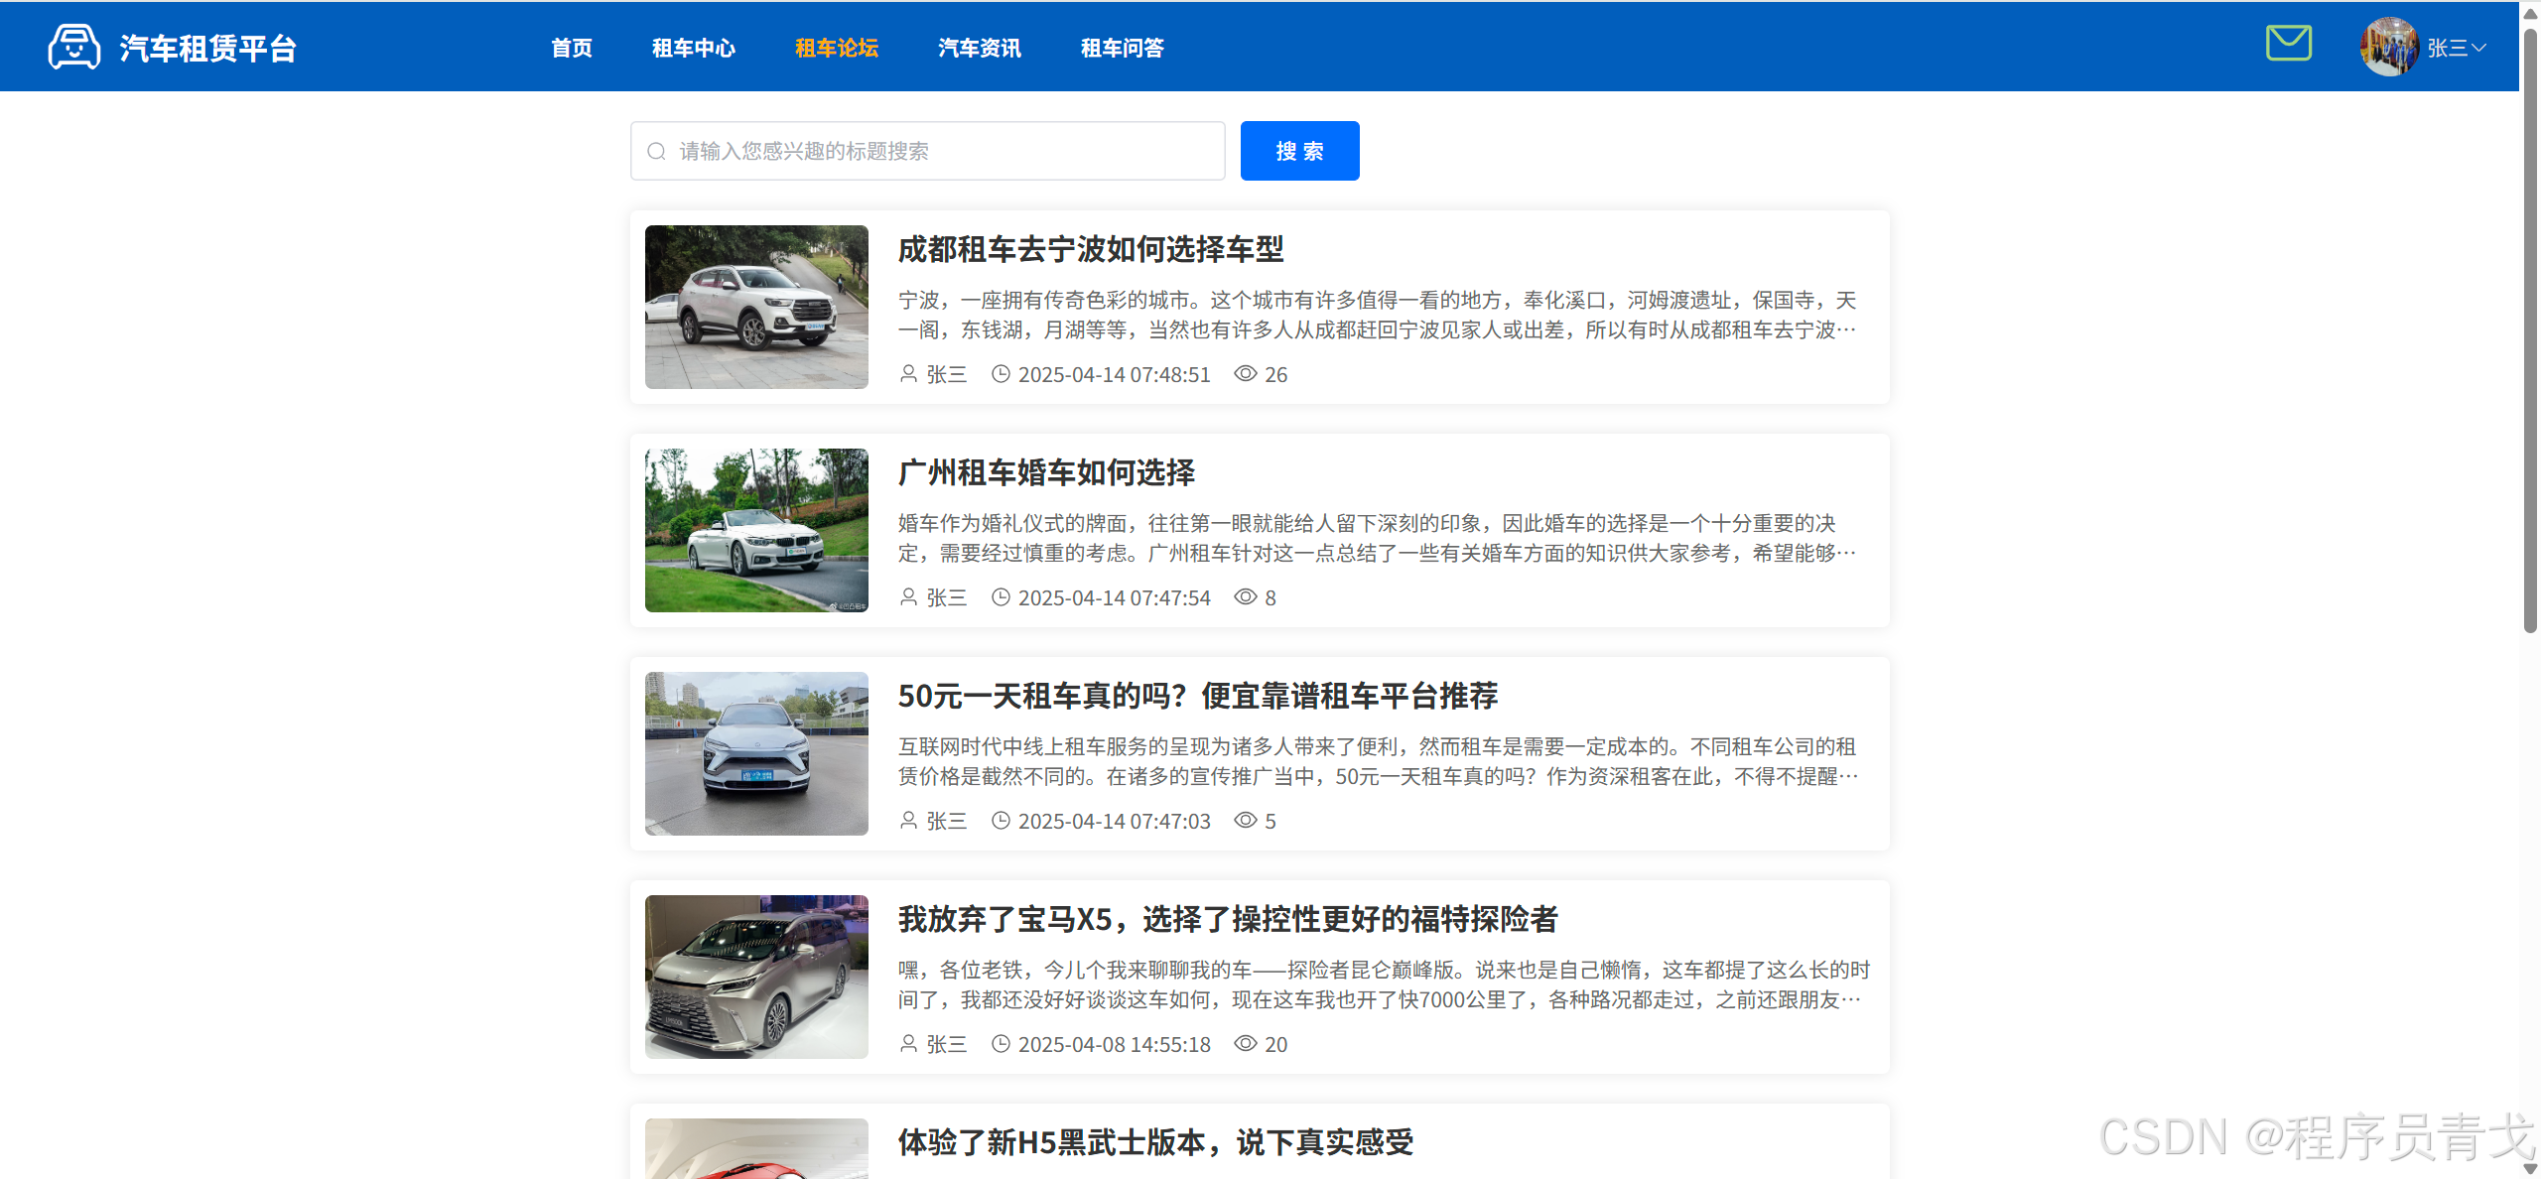Expand the 张三 user dropdown arrow
This screenshot has height=1179, width=2541.
(2478, 48)
